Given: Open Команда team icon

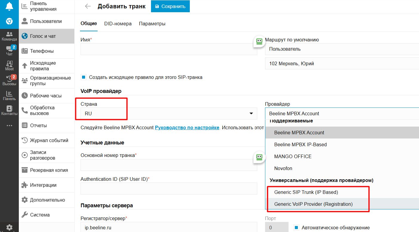Looking at the screenshot, I should (9, 36).
